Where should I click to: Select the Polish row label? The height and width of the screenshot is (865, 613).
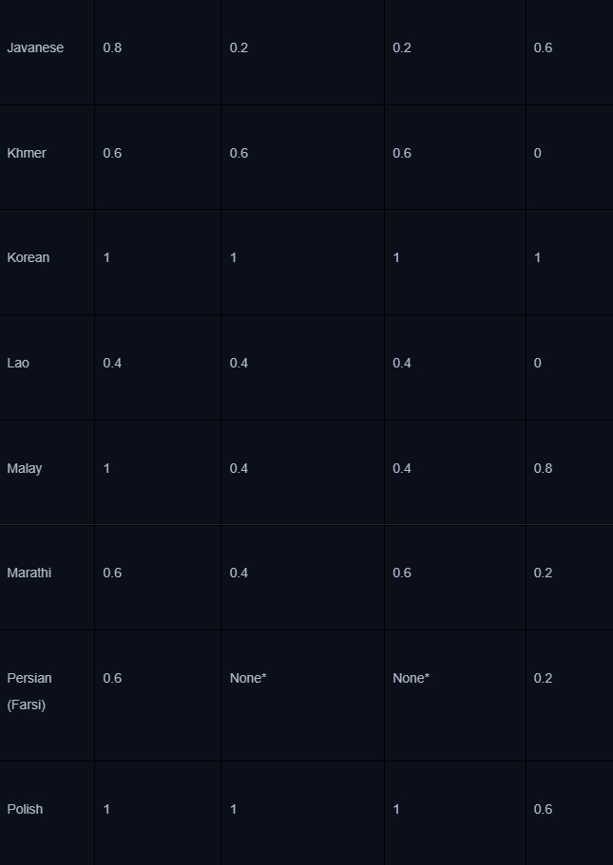click(x=25, y=809)
